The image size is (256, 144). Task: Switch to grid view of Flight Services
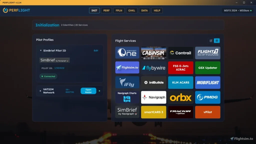[217, 40]
